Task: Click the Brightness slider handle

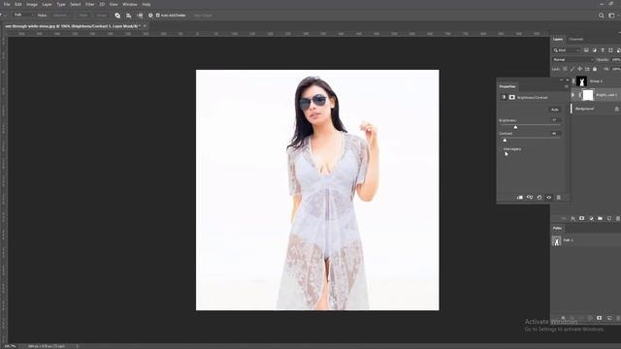Action: tap(515, 127)
